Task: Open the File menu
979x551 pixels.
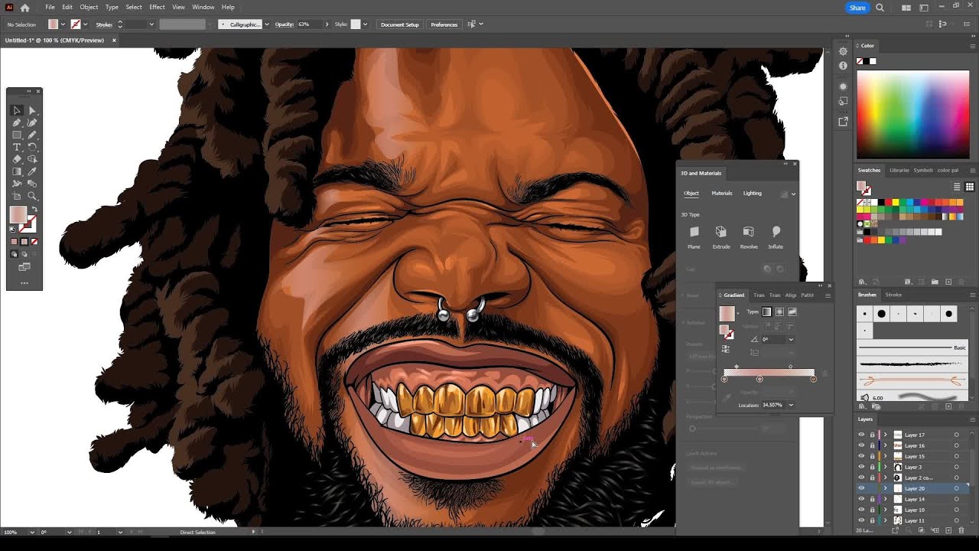Action: [x=50, y=7]
